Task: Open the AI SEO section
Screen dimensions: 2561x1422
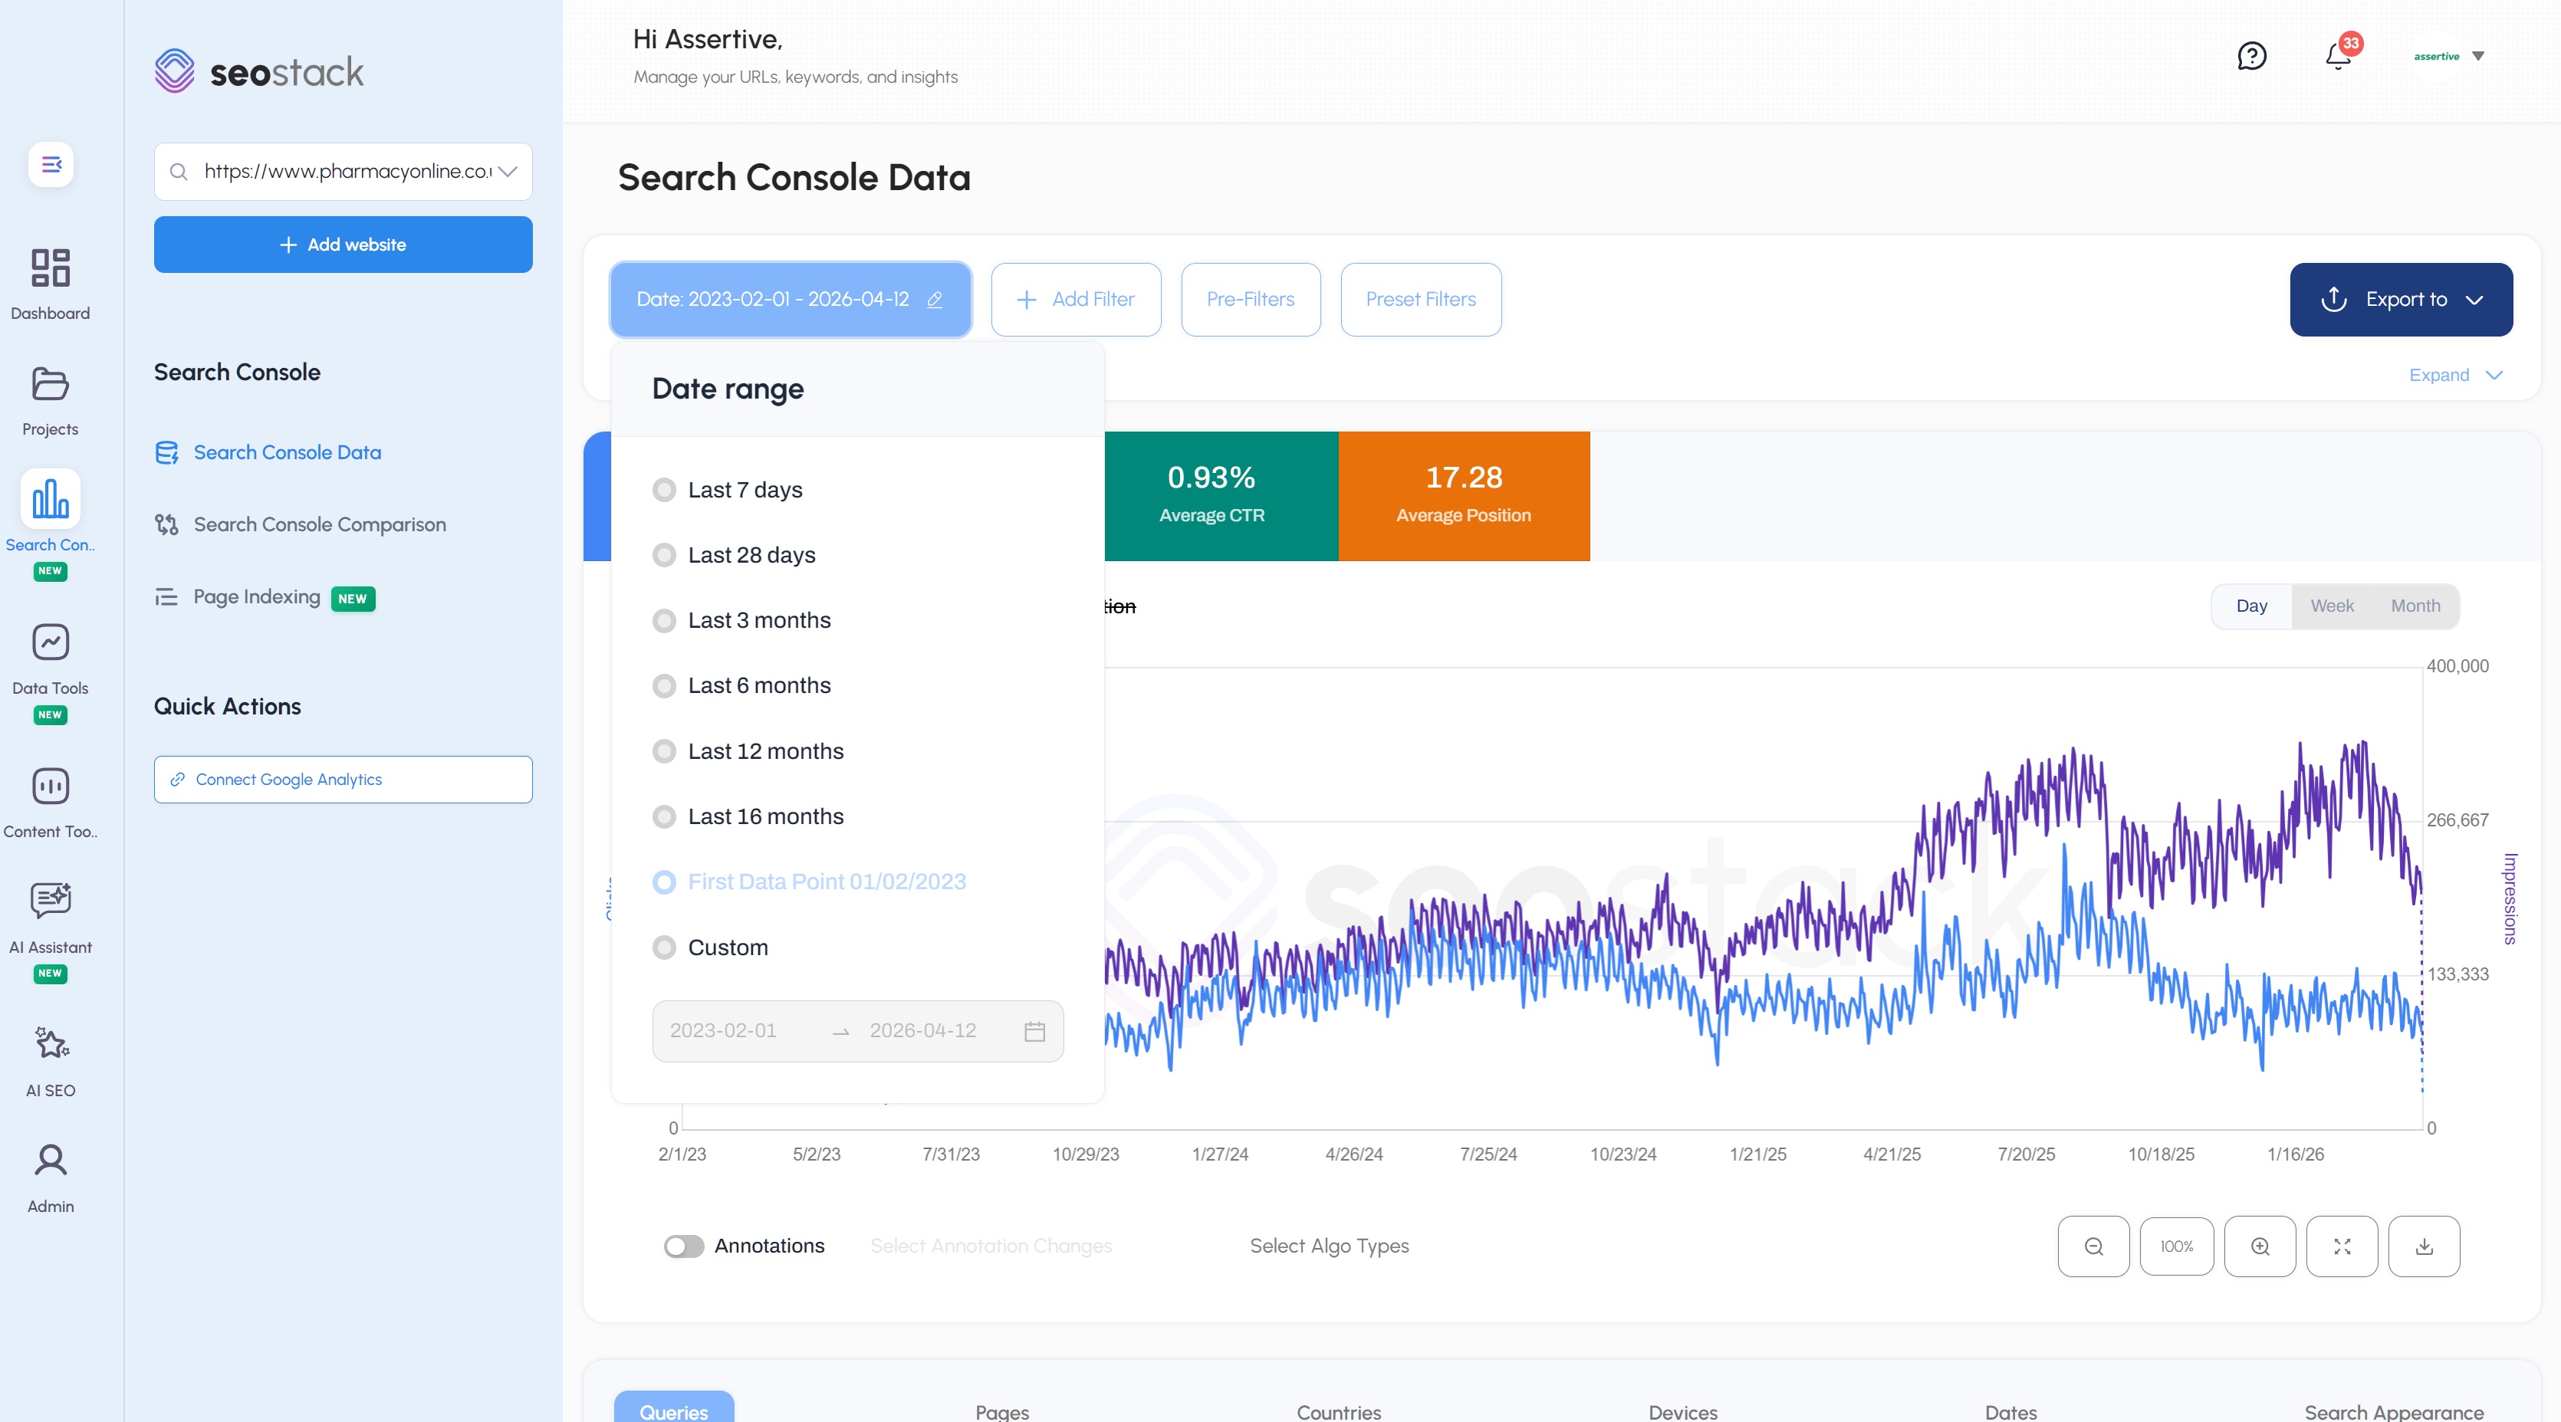Action: (x=50, y=1043)
